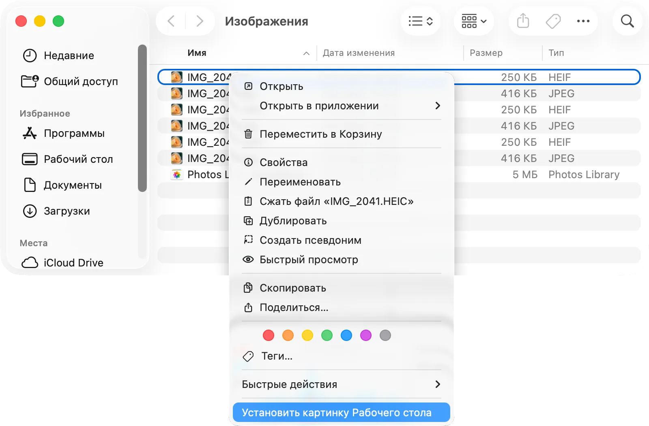Click the sidebar scrollbar
This screenshot has width=649, height=426.
coord(142,118)
